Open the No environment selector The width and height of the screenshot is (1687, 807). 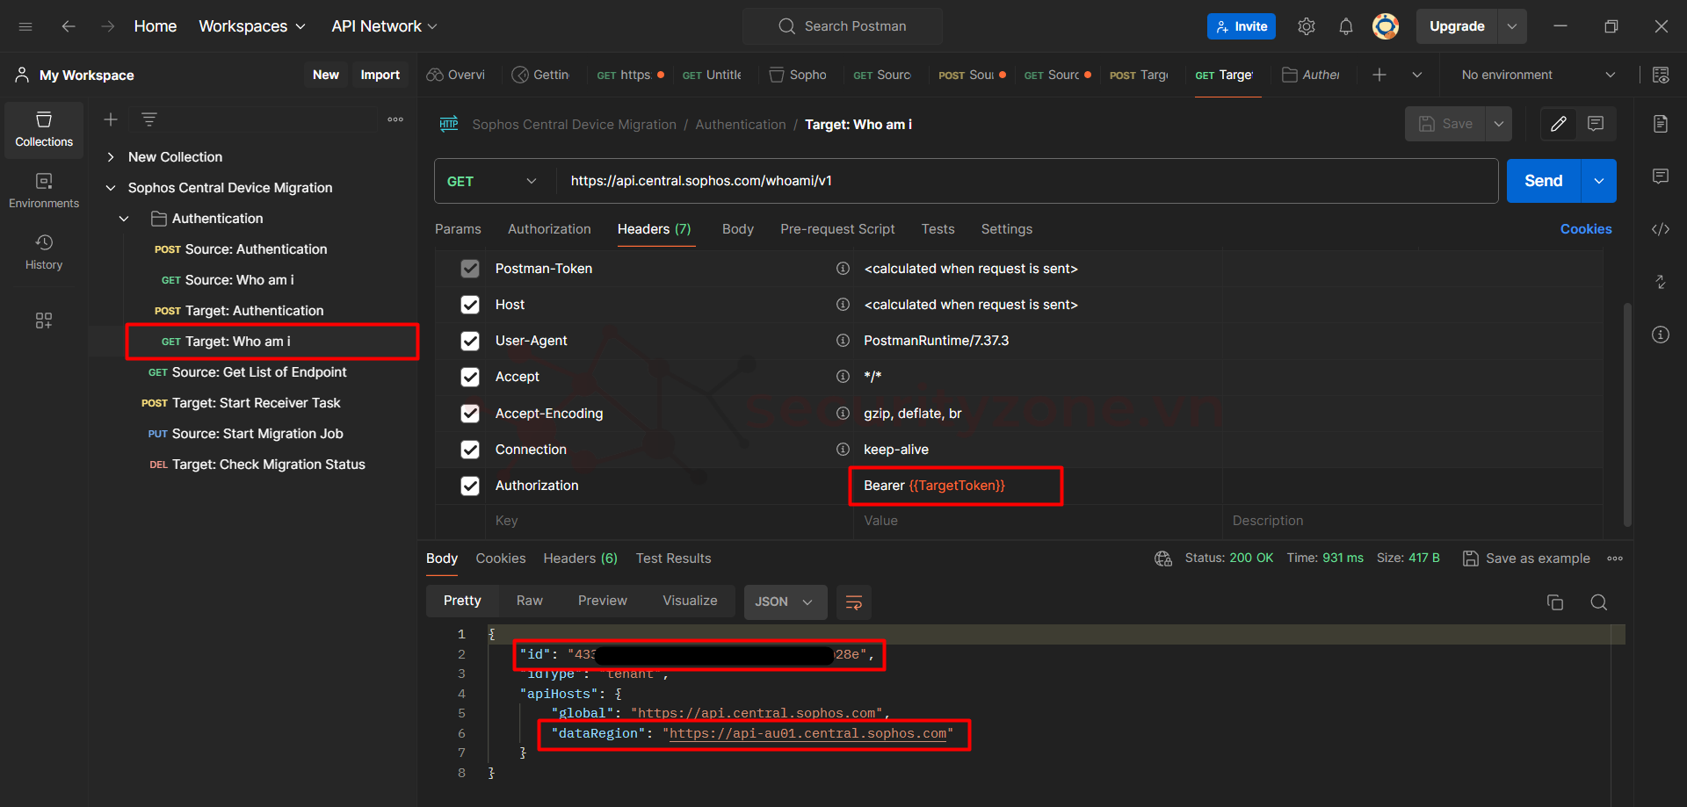(1539, 75)
